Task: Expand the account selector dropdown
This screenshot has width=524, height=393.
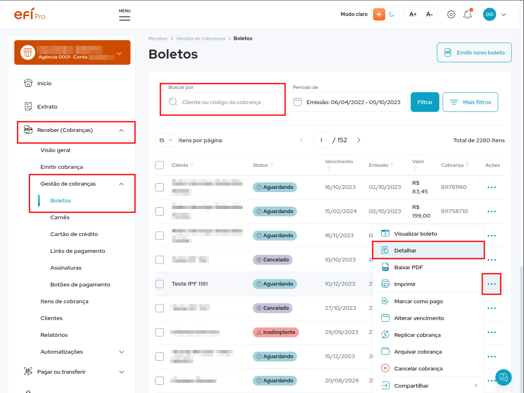Action: (119, 53)
